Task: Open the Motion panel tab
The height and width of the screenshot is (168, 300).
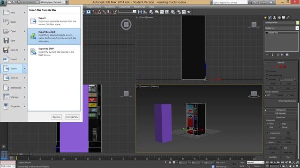Action: click(279, 18)
